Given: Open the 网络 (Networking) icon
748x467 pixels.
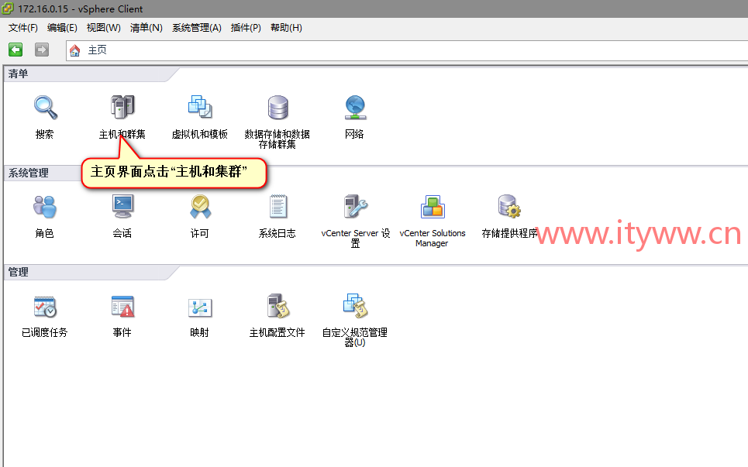Looking at the screenshot, I should [355, 107].
